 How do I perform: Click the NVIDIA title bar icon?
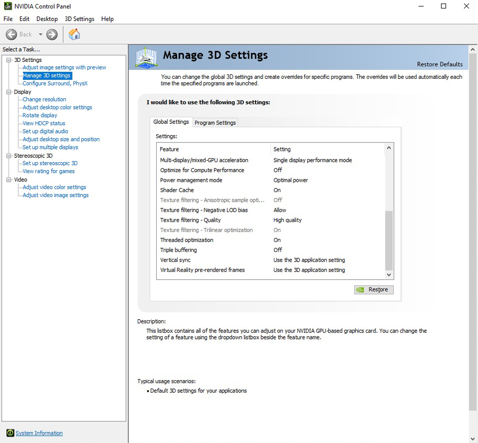(x=8, y=6)
